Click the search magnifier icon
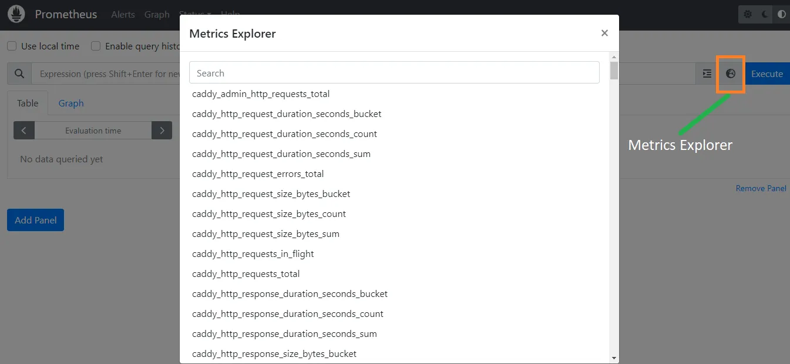Viewport: 790px width, 364px height. point(19,74)
